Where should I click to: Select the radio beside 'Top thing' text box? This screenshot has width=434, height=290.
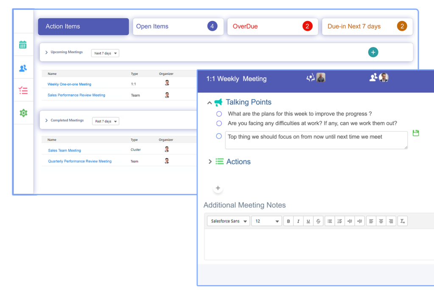click(219, 136)
